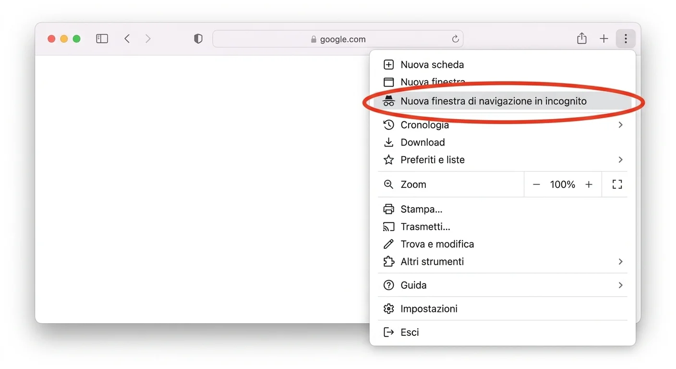Screen dimensions: 676x369
Task: Open the share sheet icon
Action: (582, 38)
